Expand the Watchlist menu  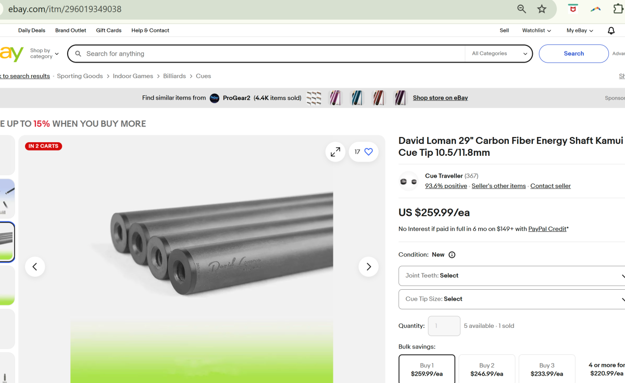point(536,31)
